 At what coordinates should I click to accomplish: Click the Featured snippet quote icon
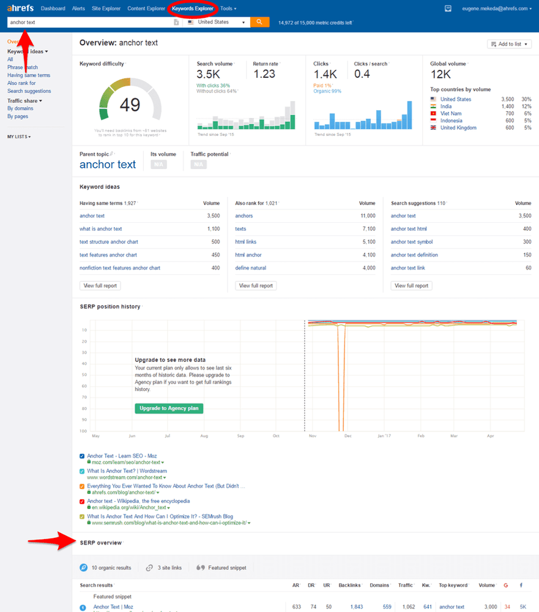click(200, 567)
